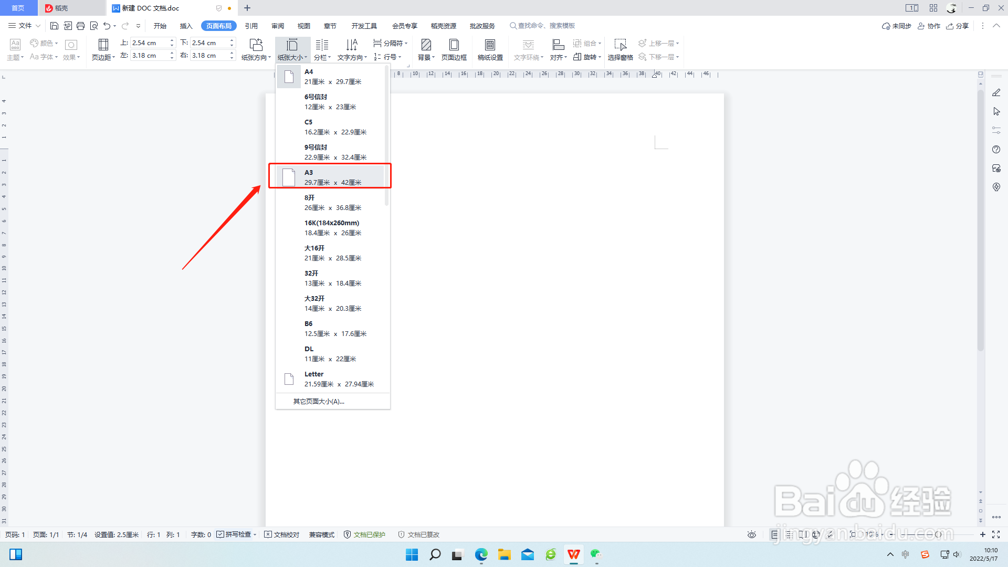Click other page sizes (其它页面大小) option
The height and width of the screenshot is (567, 1008).
[x=319, y=402]
